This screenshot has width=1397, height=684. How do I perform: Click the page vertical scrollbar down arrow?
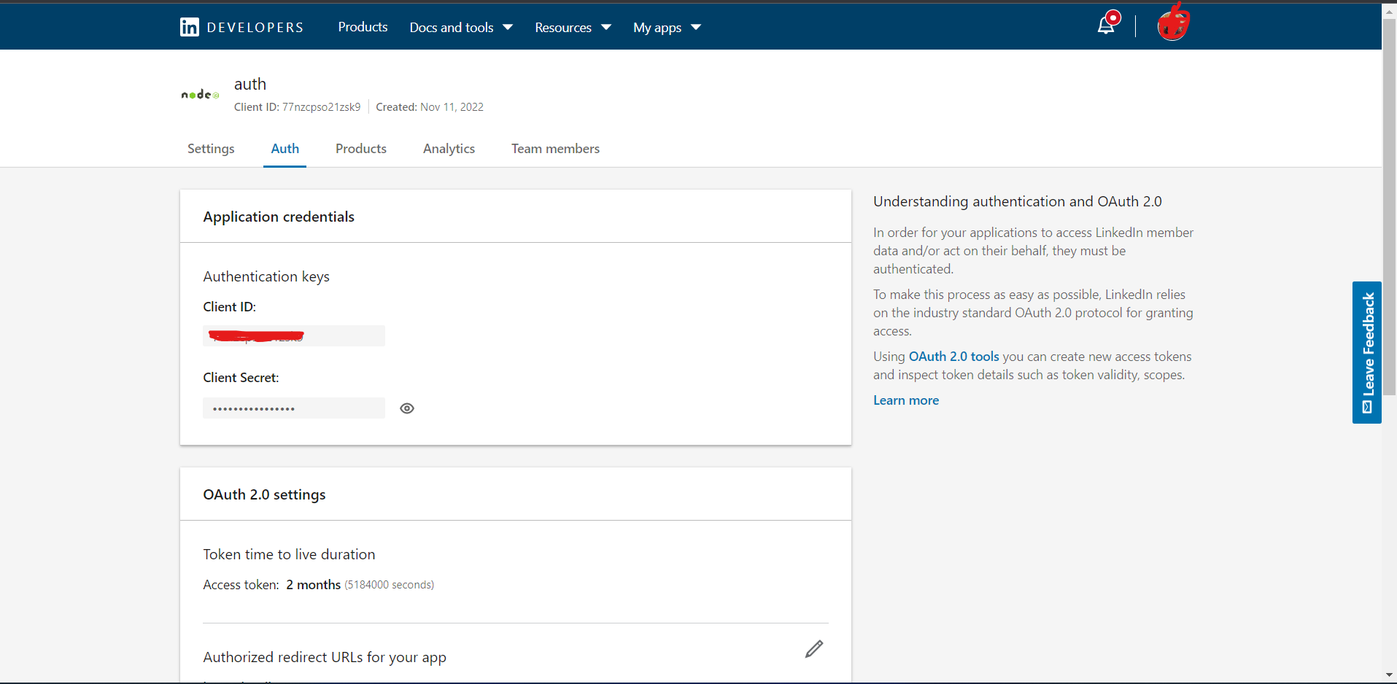(x=1389, y=675)
